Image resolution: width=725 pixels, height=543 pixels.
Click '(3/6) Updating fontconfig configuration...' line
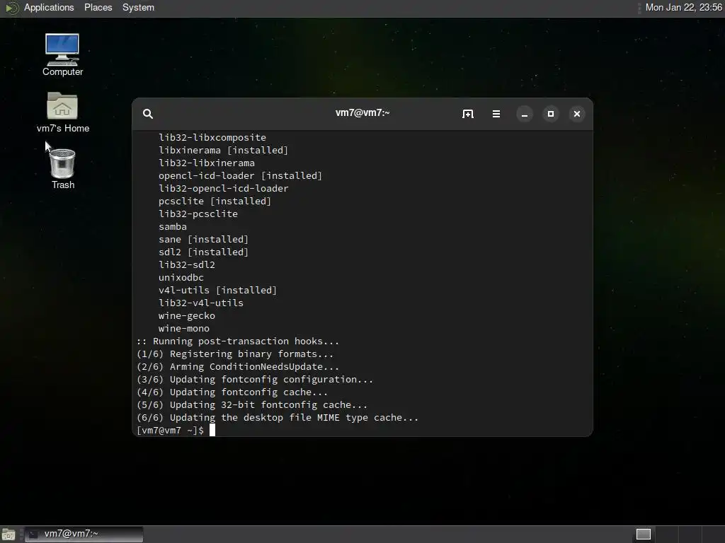tap(255, 380)
